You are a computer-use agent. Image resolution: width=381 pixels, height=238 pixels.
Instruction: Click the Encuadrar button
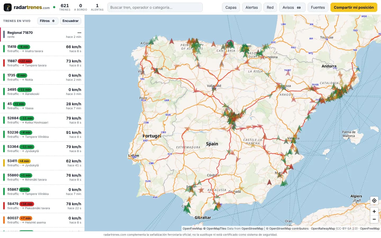pos(71,21)
